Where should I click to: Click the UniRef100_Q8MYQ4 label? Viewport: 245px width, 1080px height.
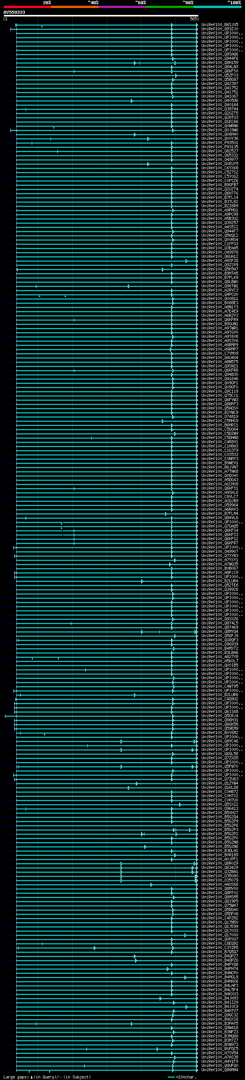(220, 631)
